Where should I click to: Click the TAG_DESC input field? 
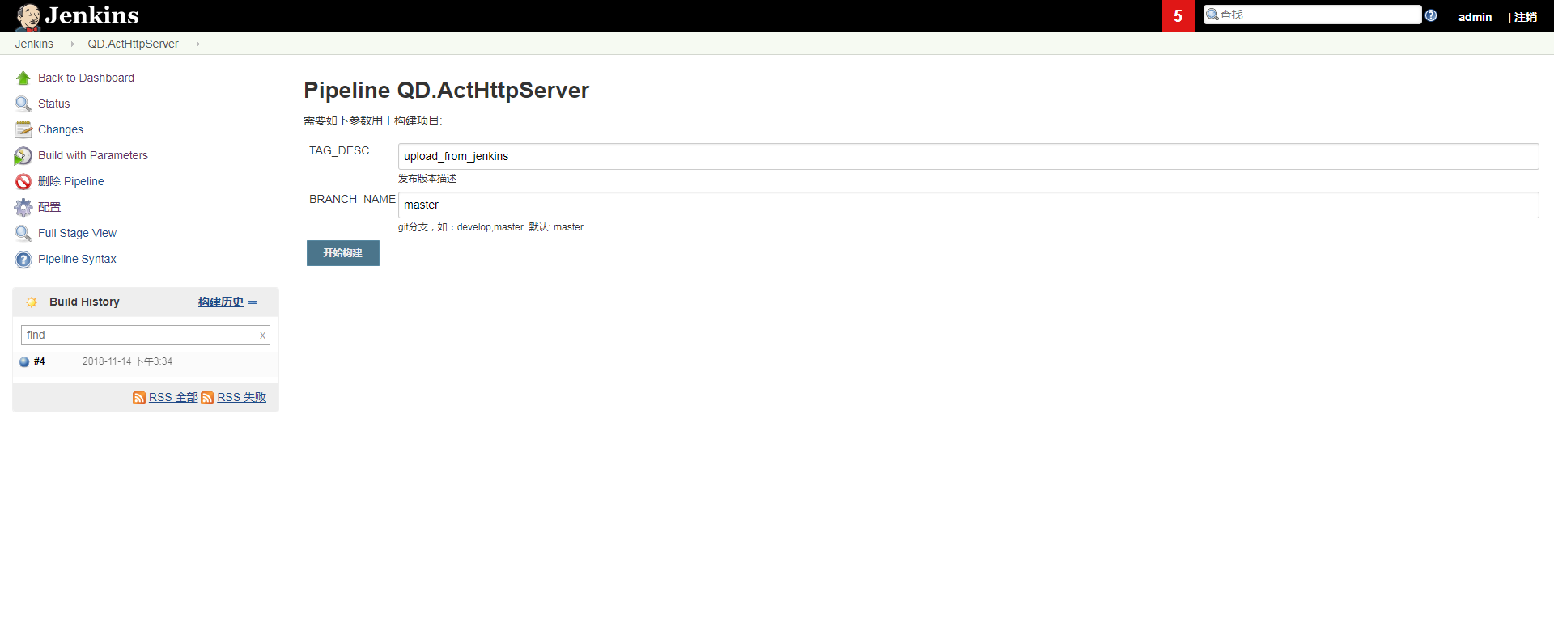tap(968, 157)
